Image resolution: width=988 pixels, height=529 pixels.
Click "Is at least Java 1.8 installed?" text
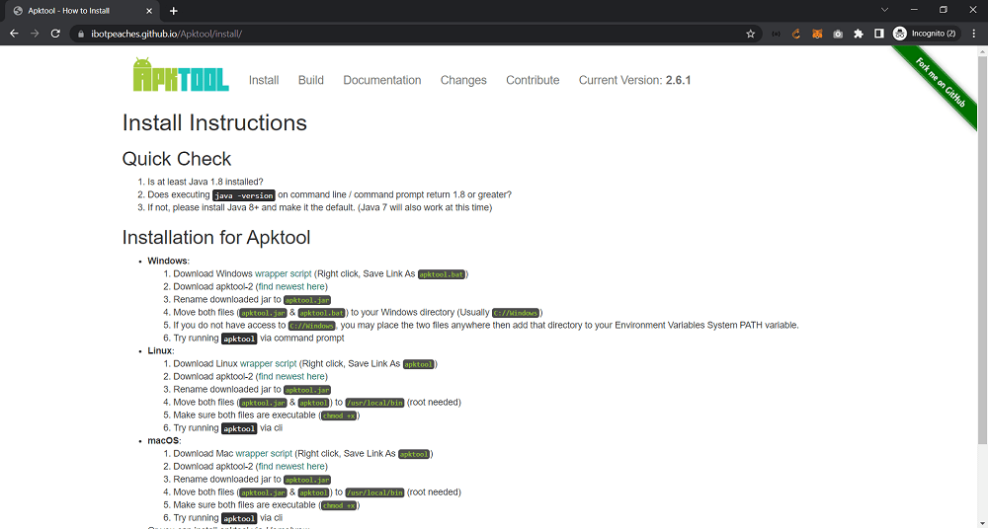click(206, 182)
